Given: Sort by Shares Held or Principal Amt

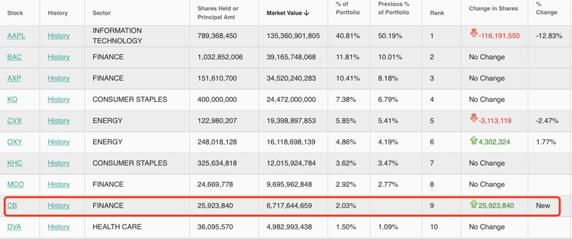Looking at the screenshot, I should (217, 13).
